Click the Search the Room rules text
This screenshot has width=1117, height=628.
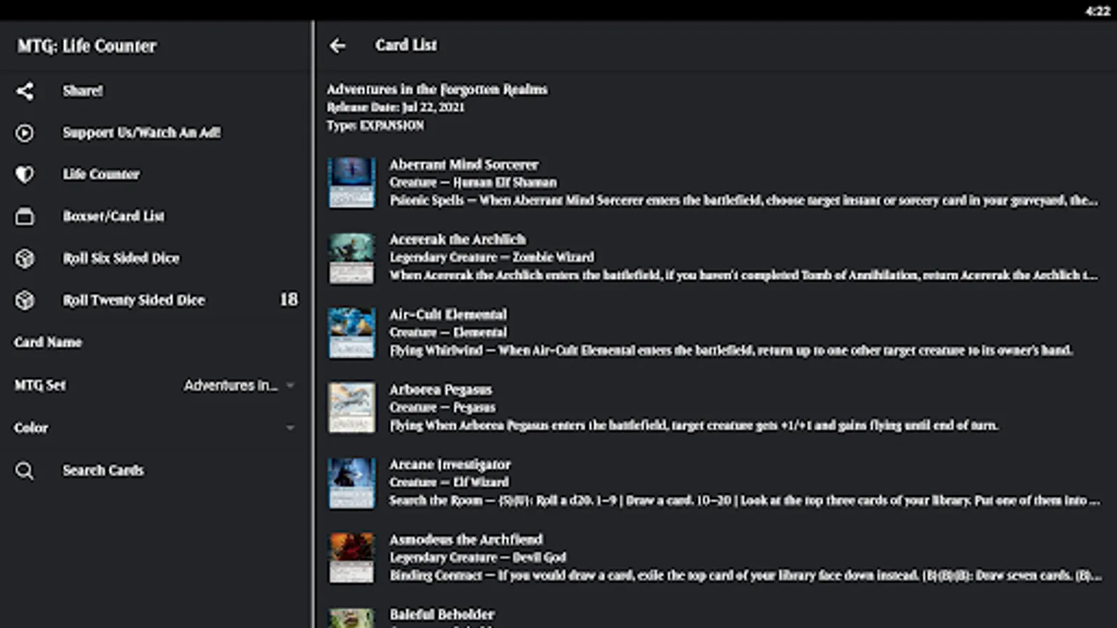point(745,500)
